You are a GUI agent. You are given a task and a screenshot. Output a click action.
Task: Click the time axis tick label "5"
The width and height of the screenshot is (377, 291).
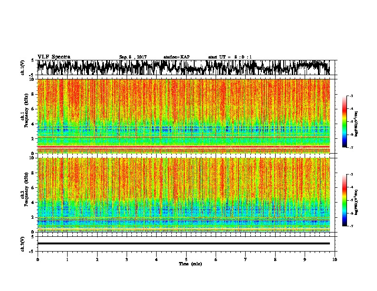click(x=186, y=260)
